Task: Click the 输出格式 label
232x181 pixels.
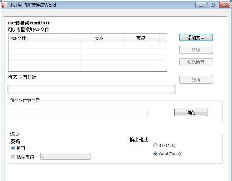Action: click(139, 139)
